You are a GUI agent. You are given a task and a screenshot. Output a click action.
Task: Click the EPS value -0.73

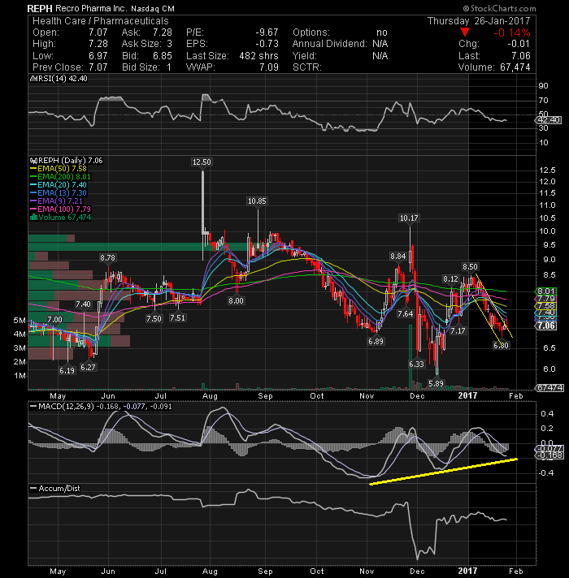coord(267,44)
